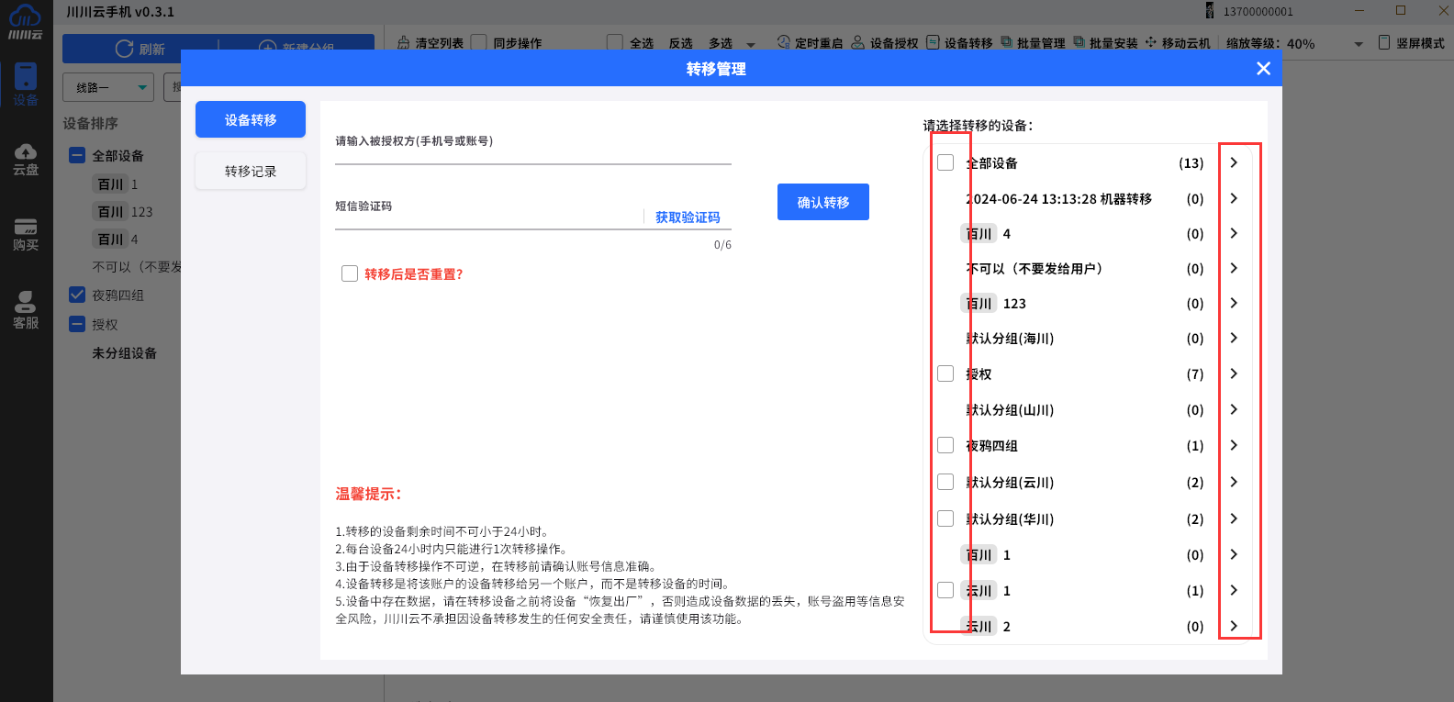This screenshot has width=1454, height=702.
Task: Open the 缩放等级 40% dropdown
Action: click(1359, 44)
